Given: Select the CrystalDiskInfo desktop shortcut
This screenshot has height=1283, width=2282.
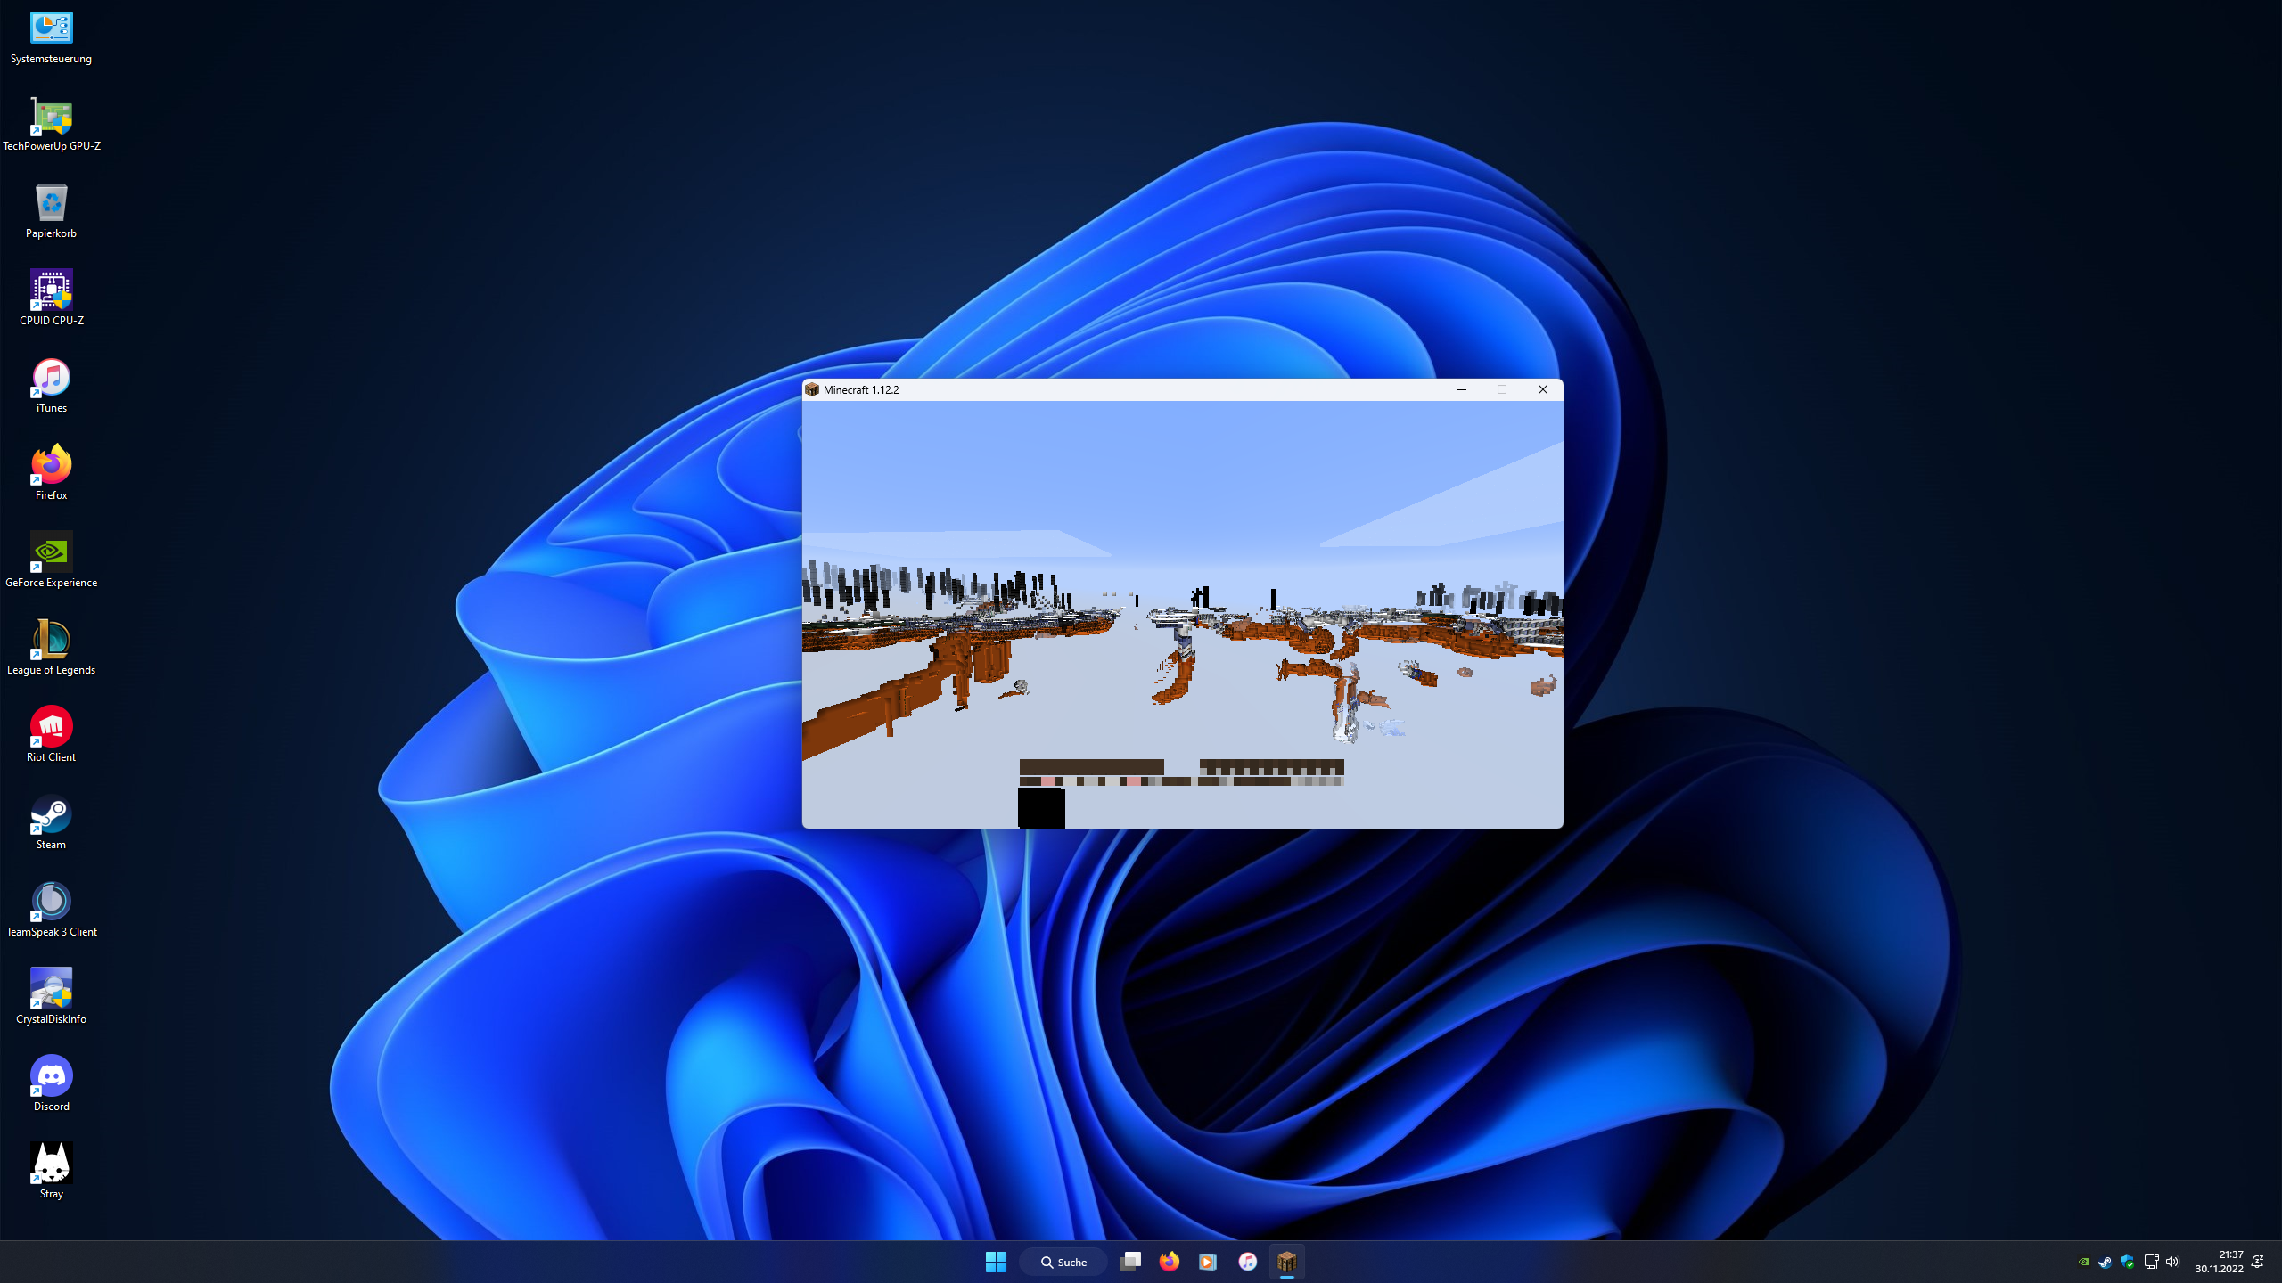Looking at the screenshot, I should pyautogui.click(x=51, y=989).
